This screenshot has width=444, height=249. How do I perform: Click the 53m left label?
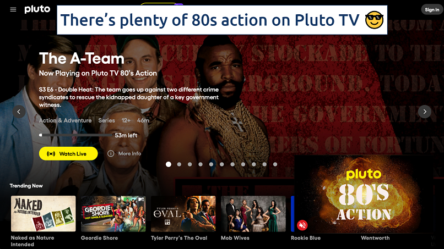126,135
